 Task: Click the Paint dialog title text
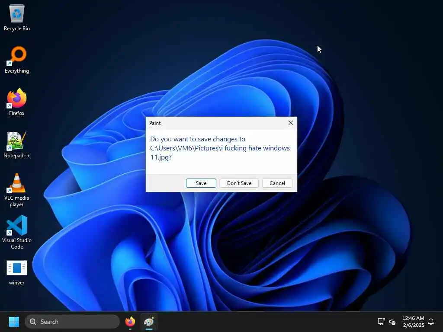coord(155,123)
